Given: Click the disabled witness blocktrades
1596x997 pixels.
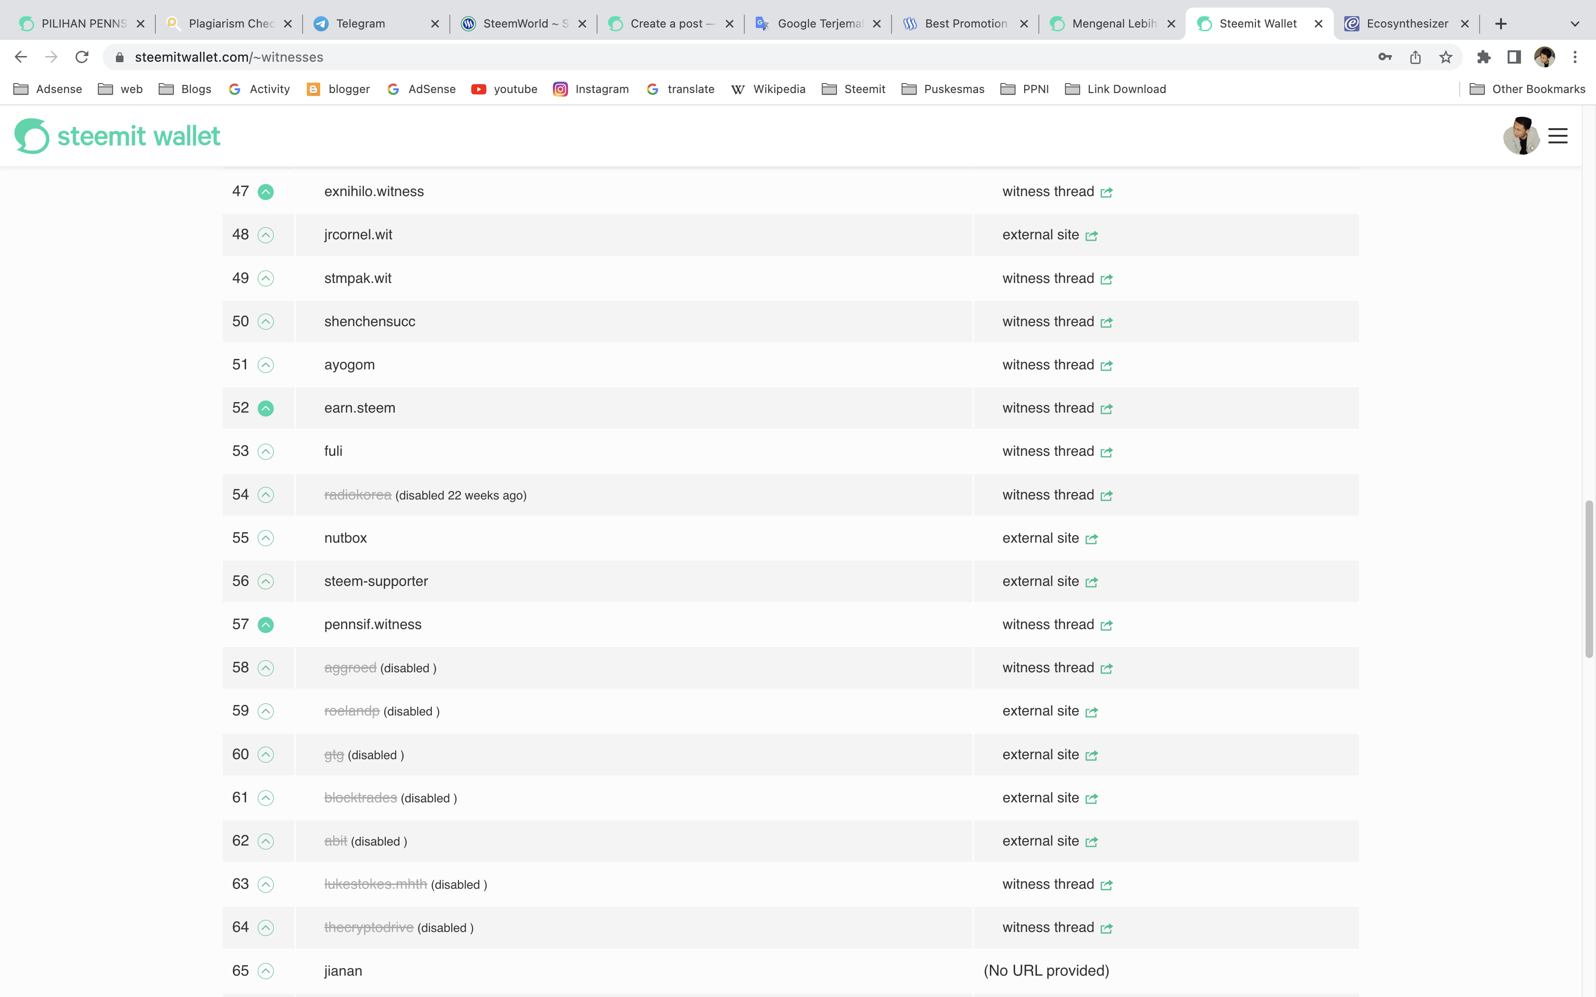Looking at the screenshot, I should [361, 798].
